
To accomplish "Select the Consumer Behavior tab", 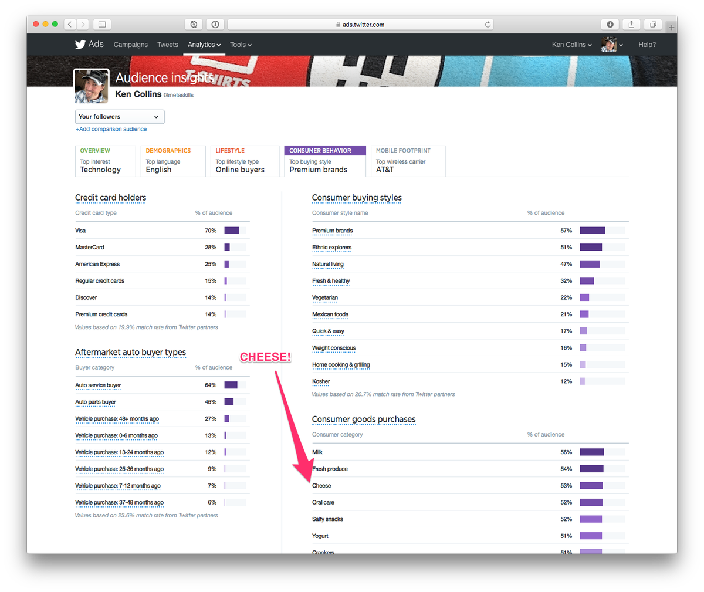I will (x=325, y=161).
